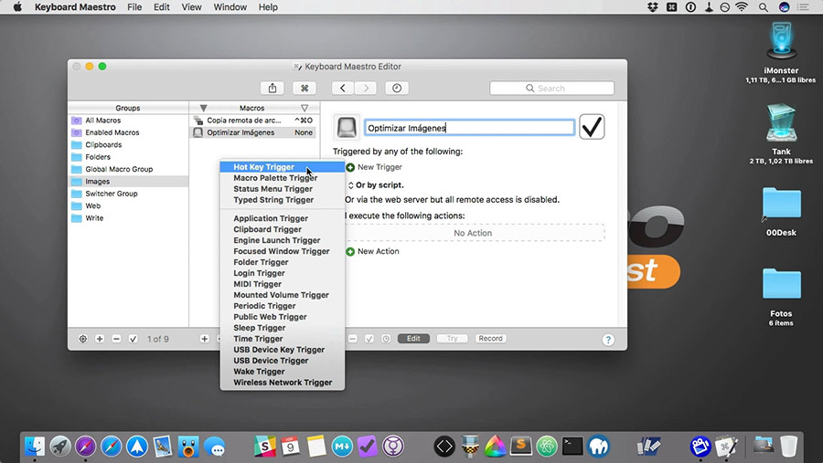Screen dimensions: 823x463
Task: Click the Record button
Action: [x=491, y=339]
